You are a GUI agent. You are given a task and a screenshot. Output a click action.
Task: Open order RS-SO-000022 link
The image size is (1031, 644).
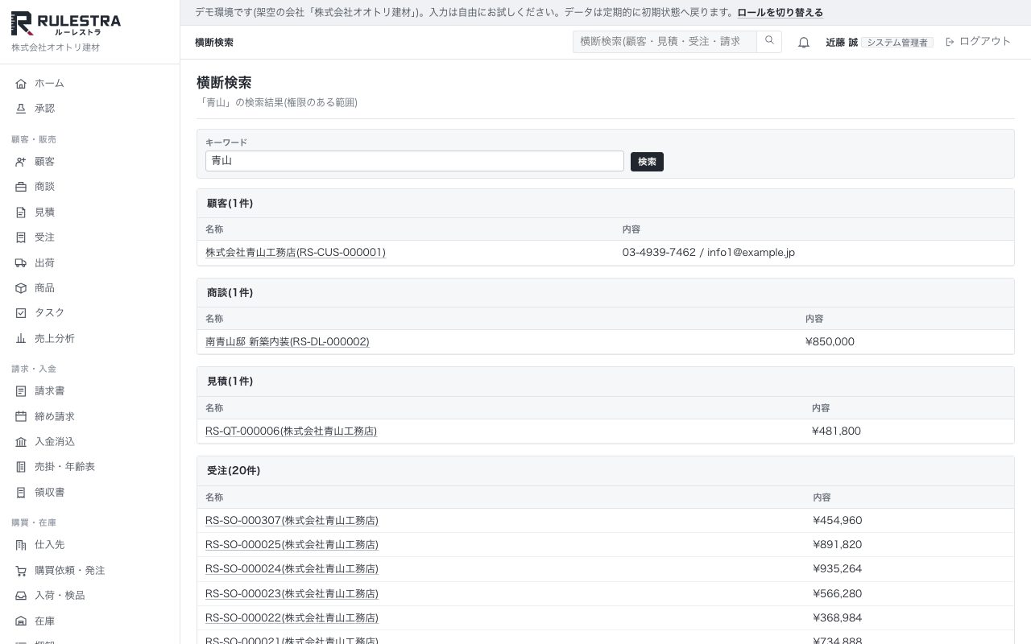tap(292, 618)
